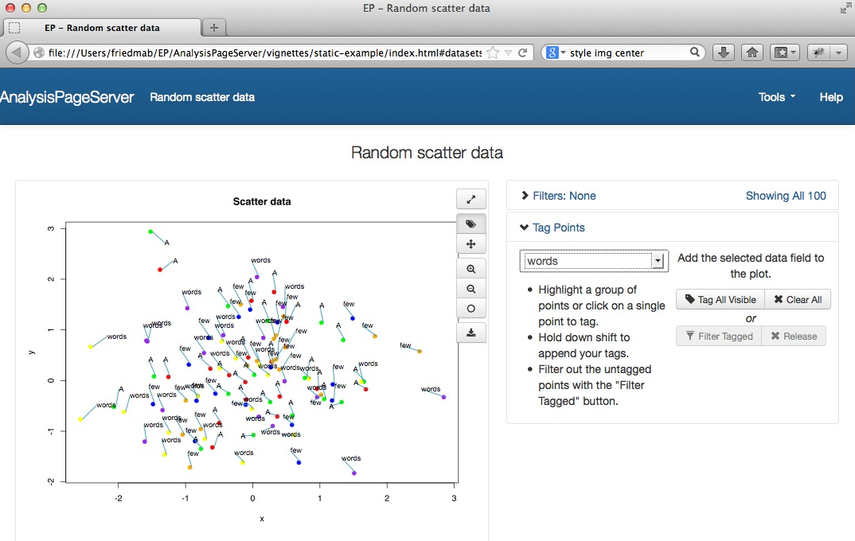855x541 pixels.
Task: Expand the Filters: None section
Action: coord(558,196)
